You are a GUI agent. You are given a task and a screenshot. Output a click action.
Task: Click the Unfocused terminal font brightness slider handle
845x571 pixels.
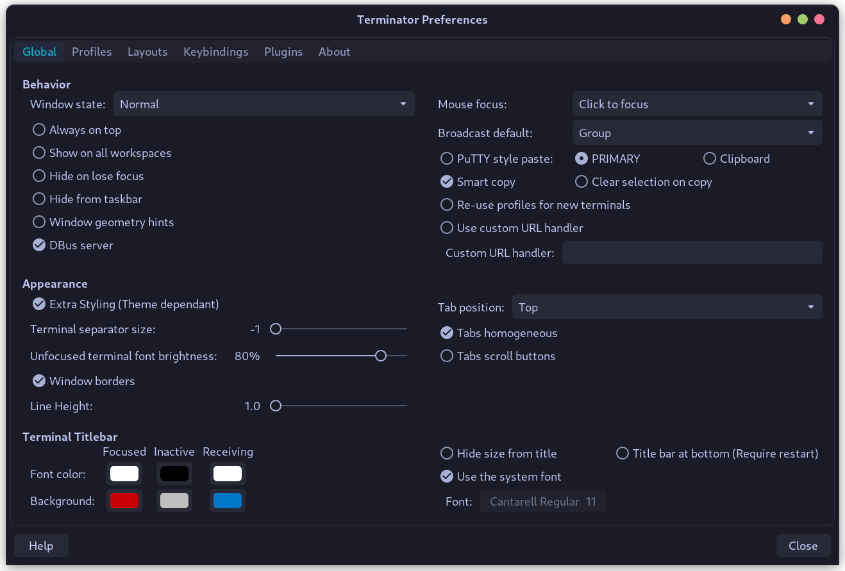(381, 356)
